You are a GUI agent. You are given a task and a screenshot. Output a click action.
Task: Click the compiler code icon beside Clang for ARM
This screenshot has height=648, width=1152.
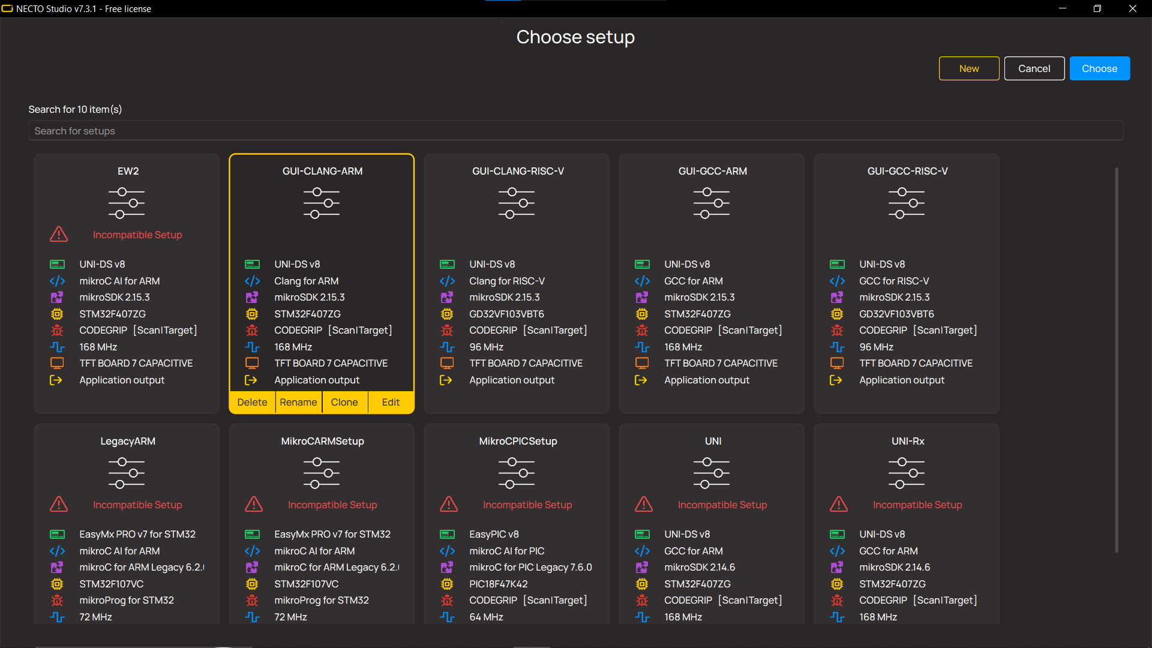(x=252, y=281)
